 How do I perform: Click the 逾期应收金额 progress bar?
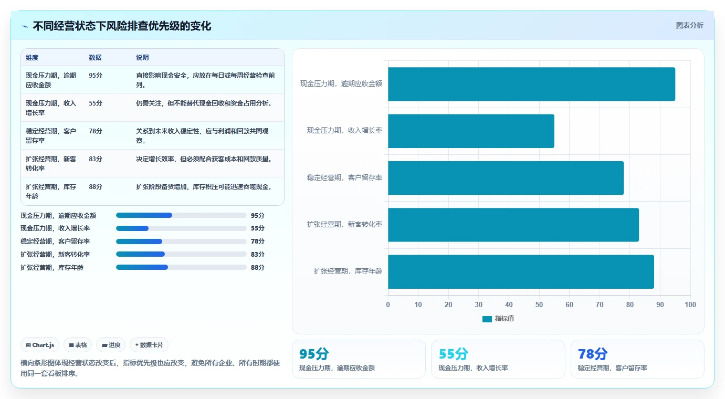click(x=181, y=215)
